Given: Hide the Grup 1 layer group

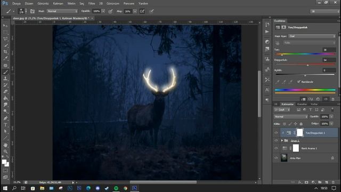Looking at the screenshot, I should pos(276,141).
